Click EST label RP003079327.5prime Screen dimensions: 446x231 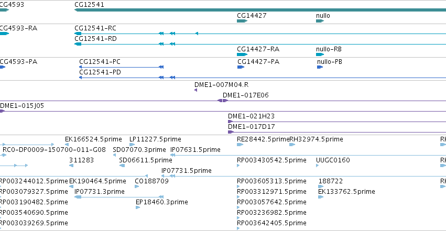34,192
